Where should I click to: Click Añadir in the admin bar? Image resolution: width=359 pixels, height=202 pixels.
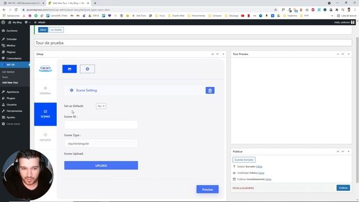coord(40,22)
